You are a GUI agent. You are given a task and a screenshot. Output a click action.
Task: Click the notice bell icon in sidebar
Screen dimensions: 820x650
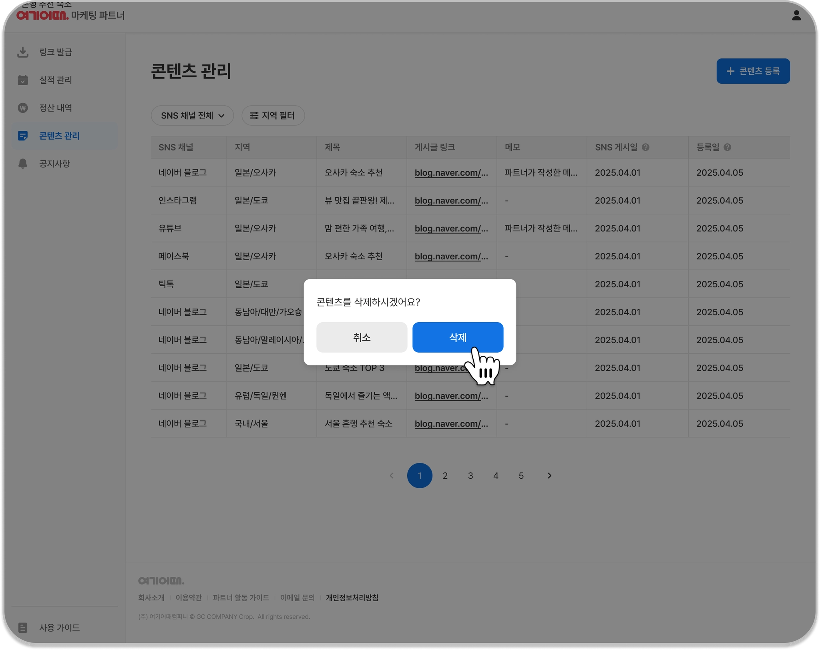pos(23,164)
